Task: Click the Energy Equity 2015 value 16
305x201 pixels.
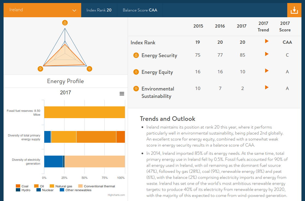Action: pyautogui.click(x=198, y=72)
